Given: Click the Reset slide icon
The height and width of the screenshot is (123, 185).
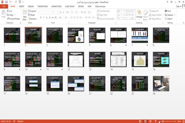Looking at the screenshot, I should click(29, 15).
